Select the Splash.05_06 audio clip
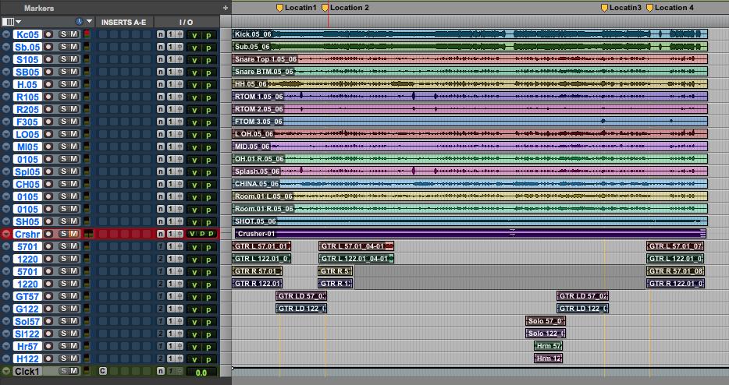 click(470, 171)
